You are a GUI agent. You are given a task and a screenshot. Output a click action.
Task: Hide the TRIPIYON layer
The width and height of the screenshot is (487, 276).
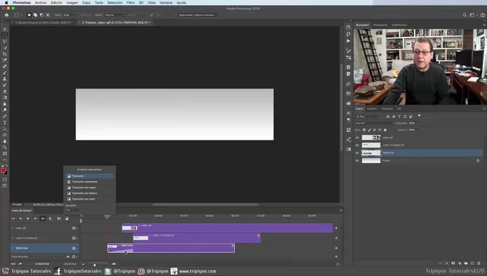tap(357, 153)
